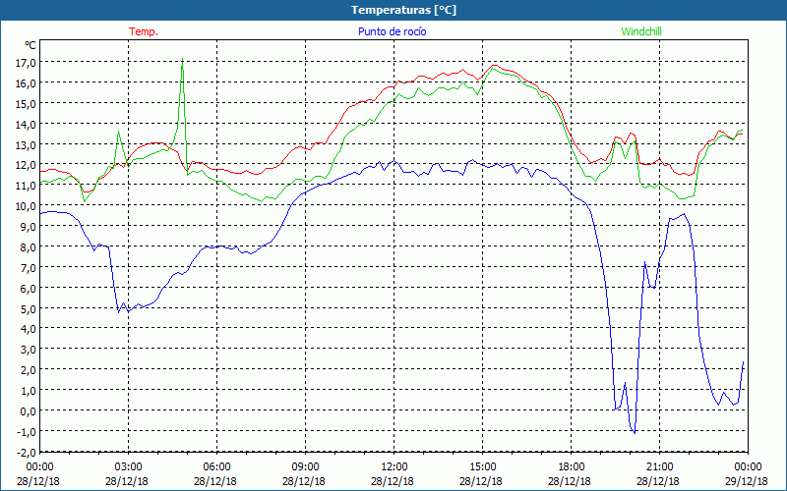Click the '-1,0' y-axis value
The height and width of the screenshot is (491, 787).
tap(27, 431)
